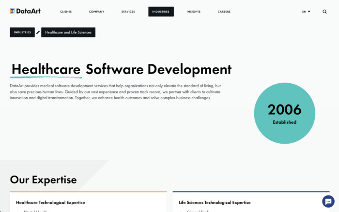Click the DataArt intro paragraph text
The width and height of the screenshot is (339, 212).
click(115, 92)
